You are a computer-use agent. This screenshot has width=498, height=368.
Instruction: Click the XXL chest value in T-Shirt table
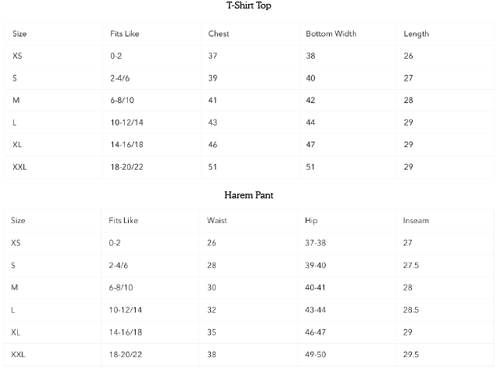213,167
